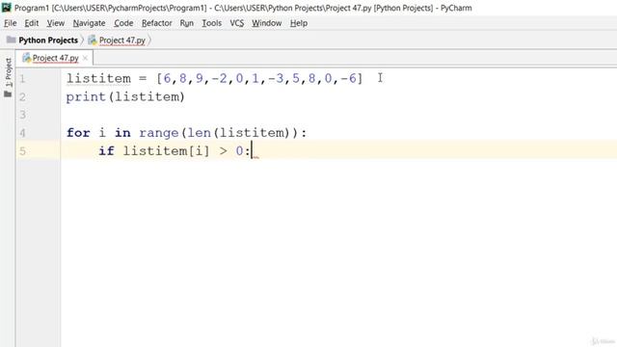The image size is (617, 347).
Task: Click the folder icon in left sidebar
Action: (8, 94)
